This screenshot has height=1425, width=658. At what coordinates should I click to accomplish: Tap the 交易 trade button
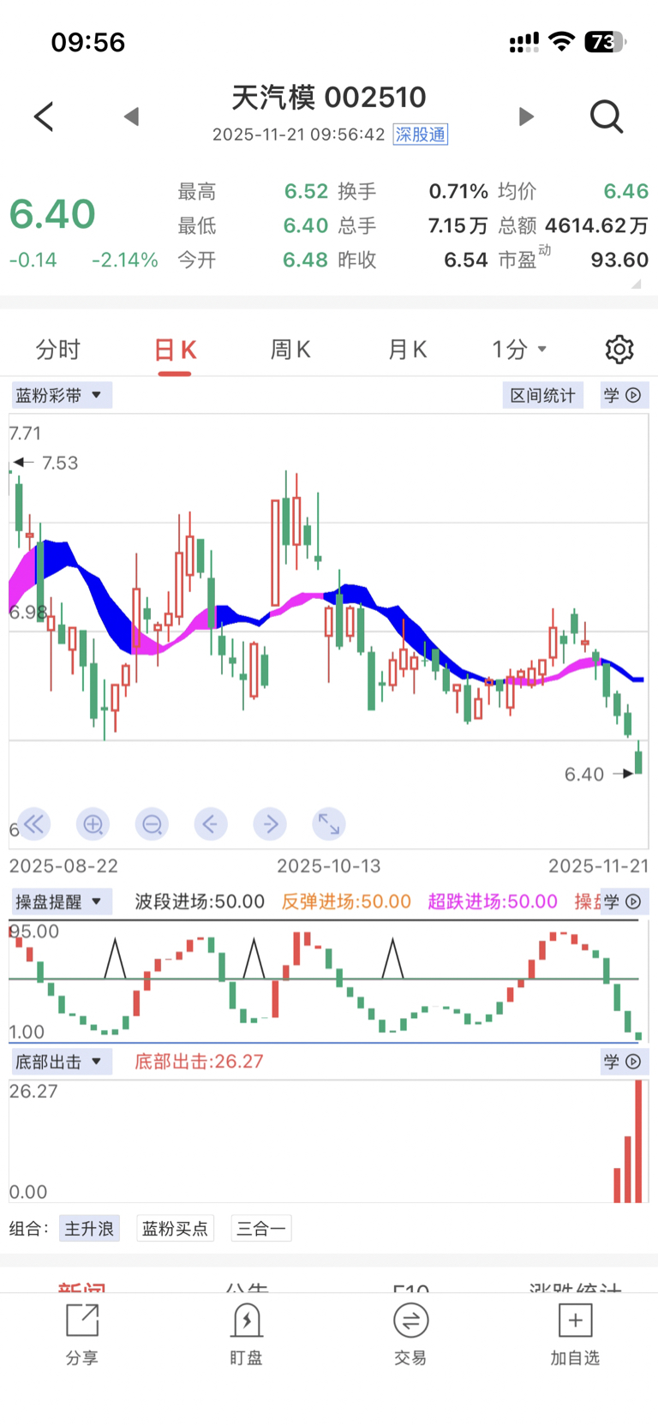410,1333
